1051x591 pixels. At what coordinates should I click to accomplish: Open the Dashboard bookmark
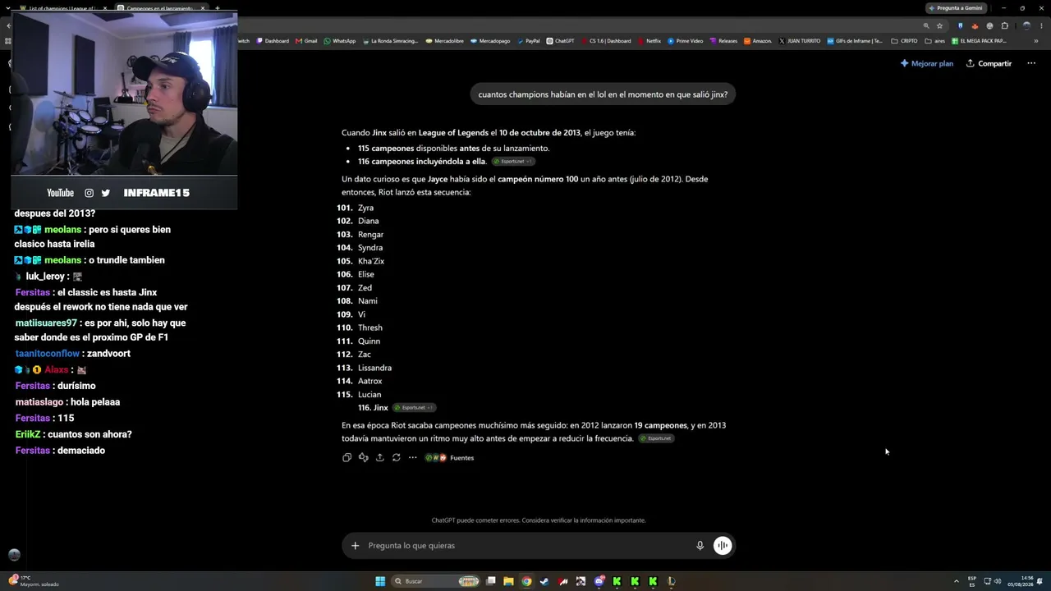tap(273, 41)
